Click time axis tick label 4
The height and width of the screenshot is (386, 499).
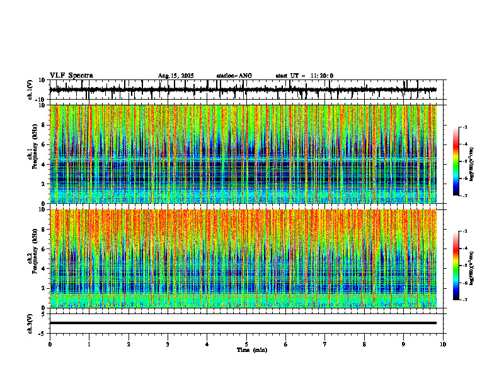coord(207,344)
